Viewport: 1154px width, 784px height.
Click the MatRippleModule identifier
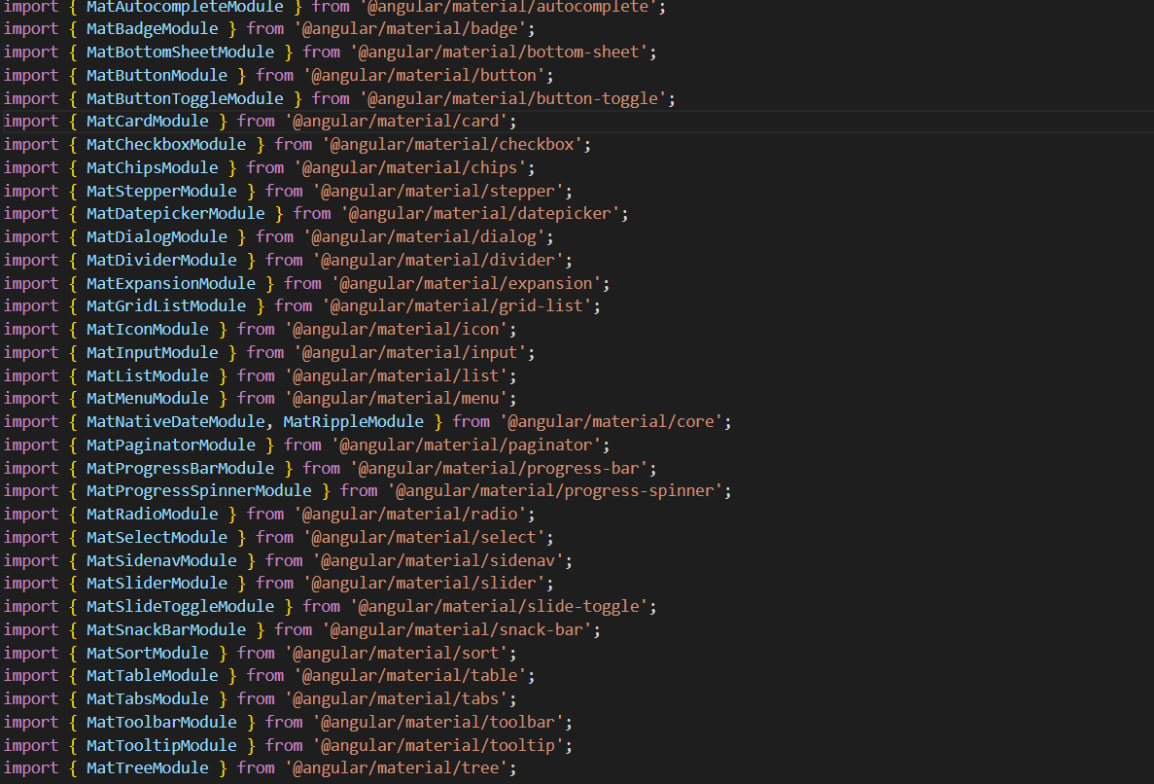pos(353,421)
